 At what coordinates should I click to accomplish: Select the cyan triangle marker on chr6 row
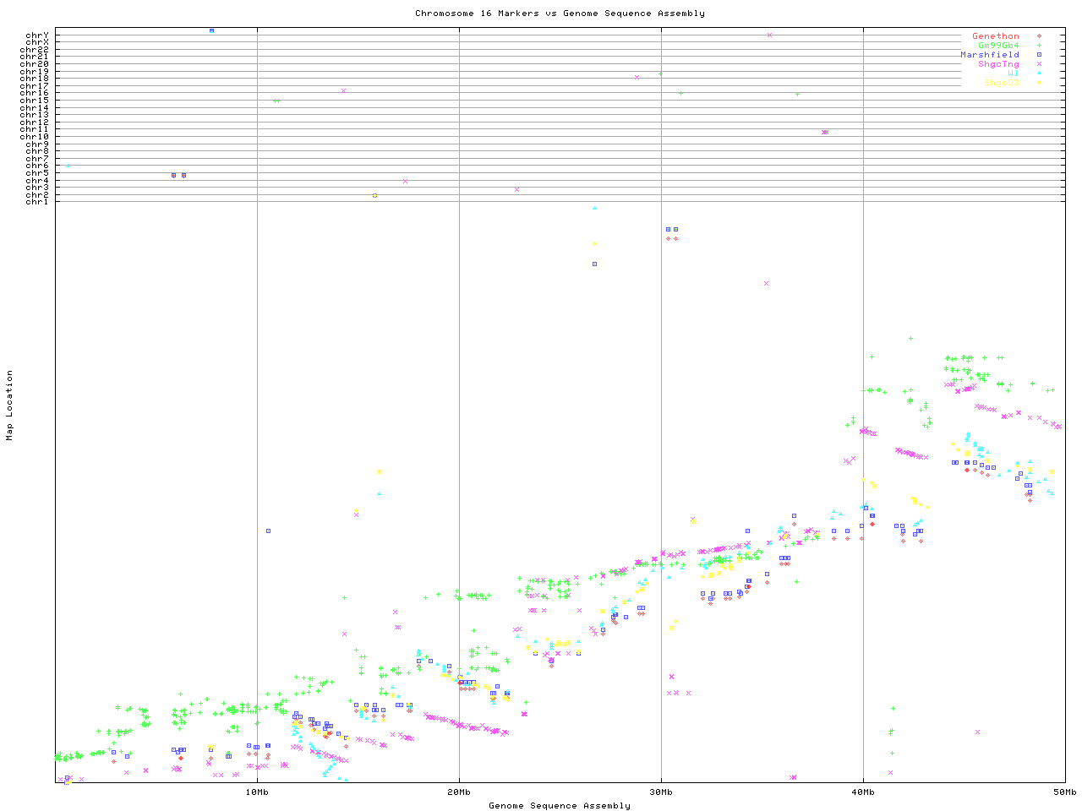coord(68,166)
